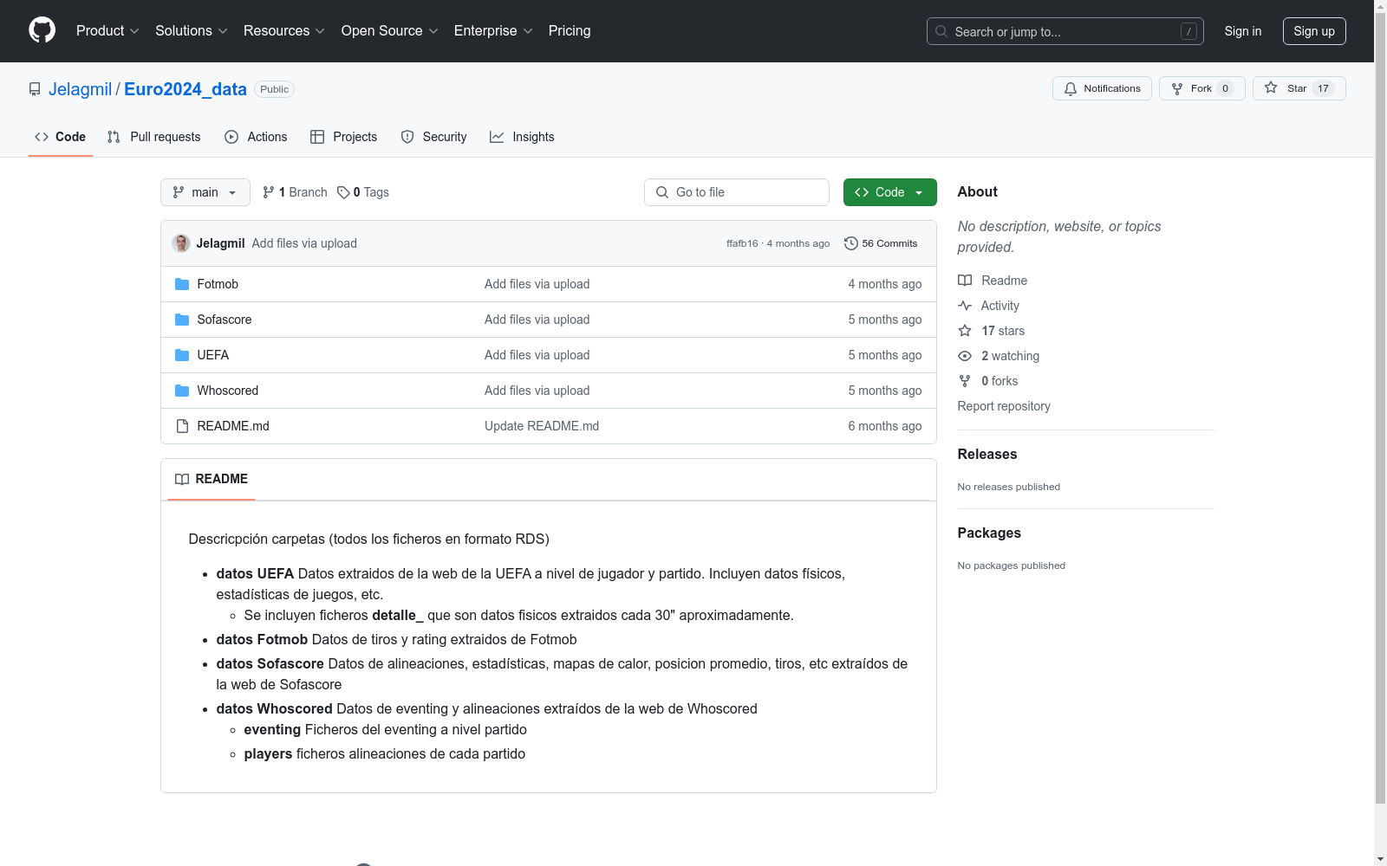
Task: Click the 56 Commits history icon
Action: (x=851, y=243)
